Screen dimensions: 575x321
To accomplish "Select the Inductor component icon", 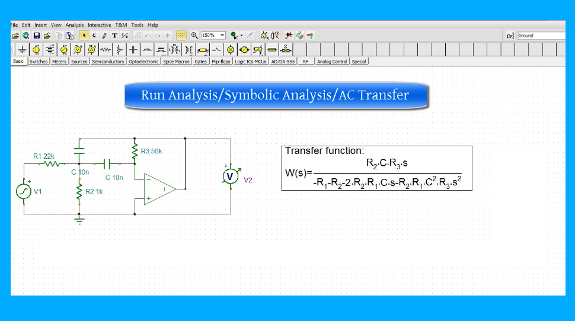I will pyautogui.click(x=147, y=49).
